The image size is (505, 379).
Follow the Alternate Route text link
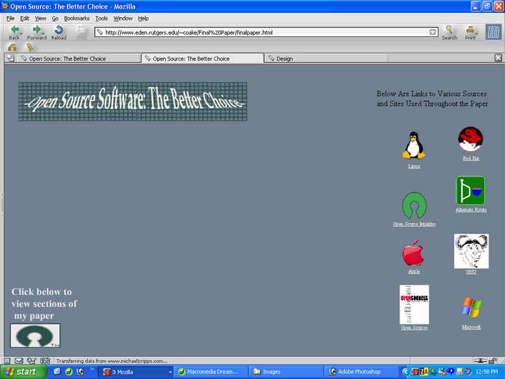471,210
